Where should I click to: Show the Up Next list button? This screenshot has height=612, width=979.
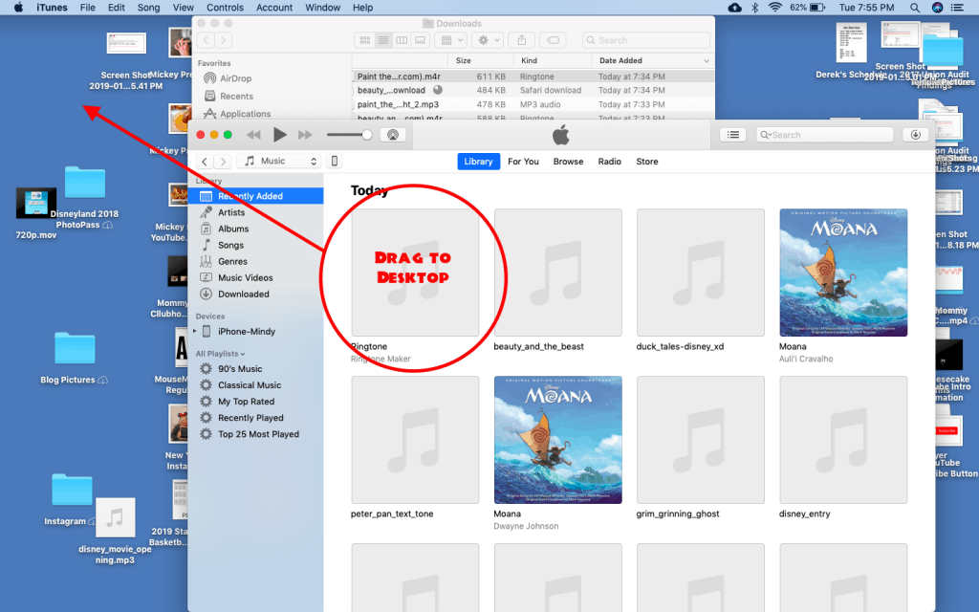(x=733, y=135)
